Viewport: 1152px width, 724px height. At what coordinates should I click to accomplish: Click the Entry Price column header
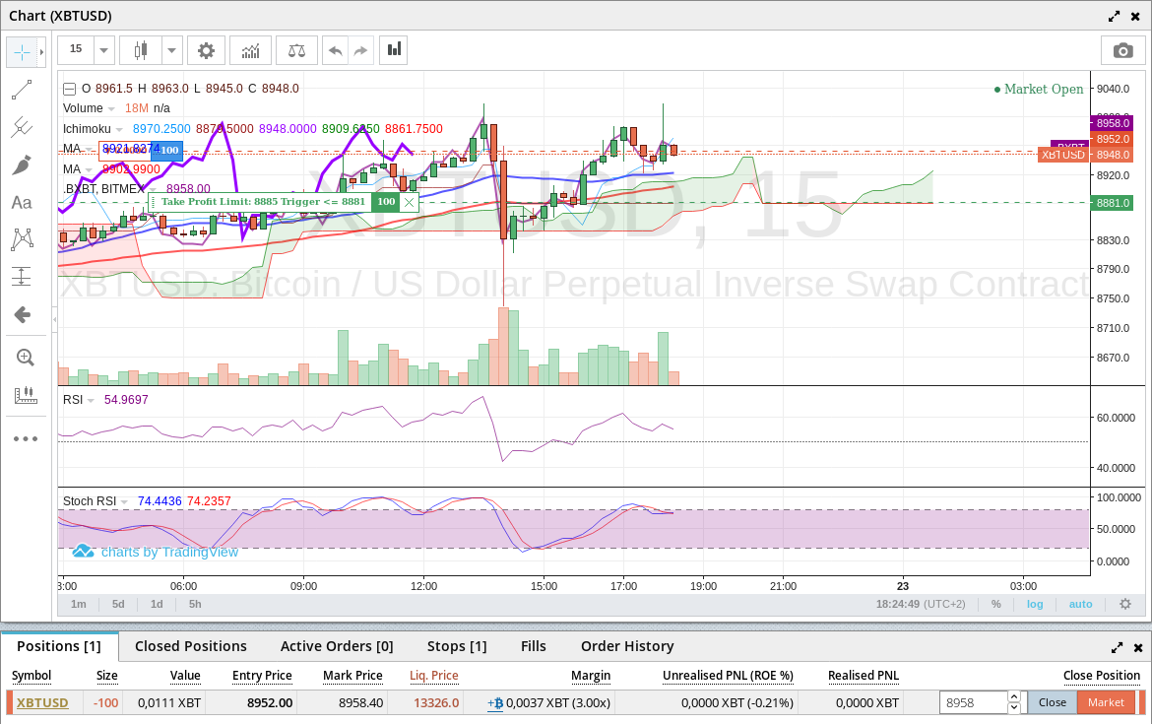tap(262, 676)
